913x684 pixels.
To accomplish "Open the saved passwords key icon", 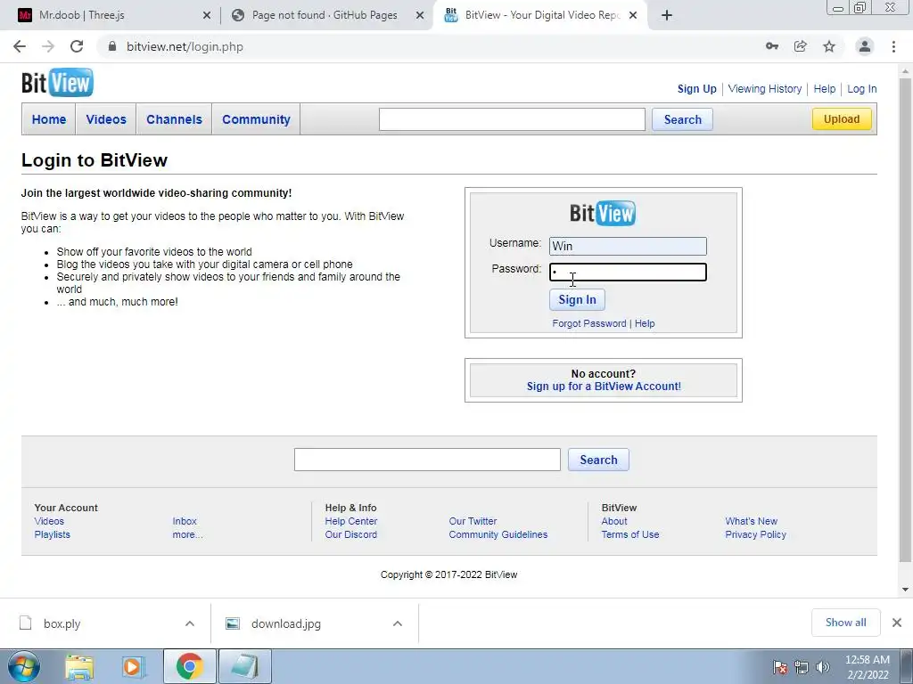I will 772,46.
